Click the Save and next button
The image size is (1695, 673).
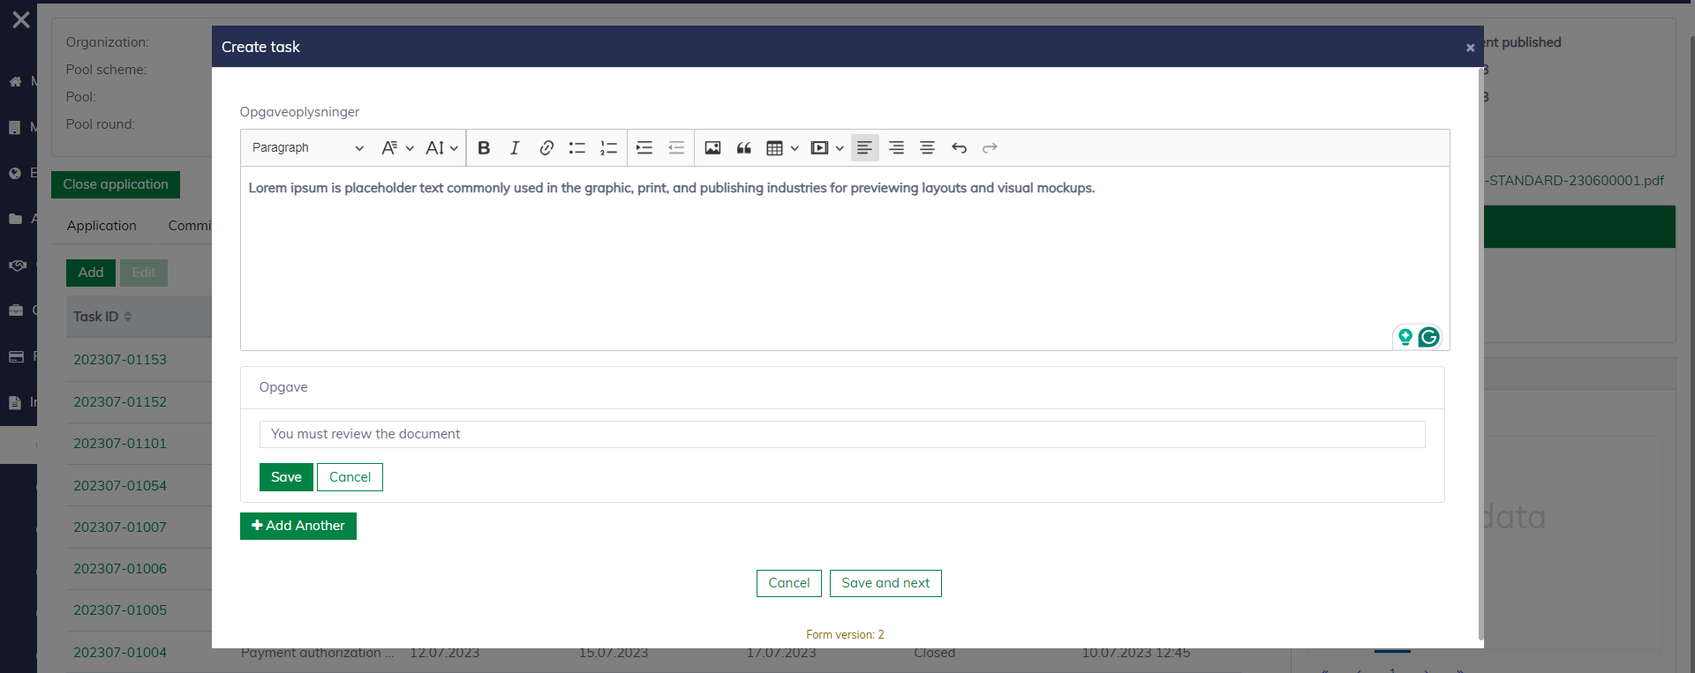[x=885, y=583]
